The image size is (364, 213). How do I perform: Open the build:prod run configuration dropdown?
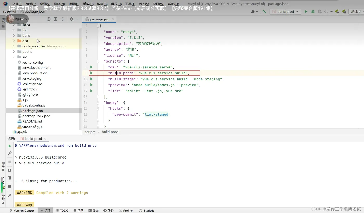(285, 12)
